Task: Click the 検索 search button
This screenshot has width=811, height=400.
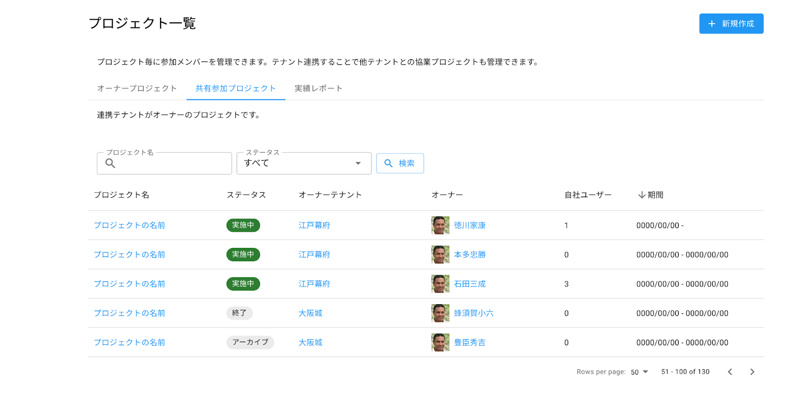Action: [x=400, y=163]
